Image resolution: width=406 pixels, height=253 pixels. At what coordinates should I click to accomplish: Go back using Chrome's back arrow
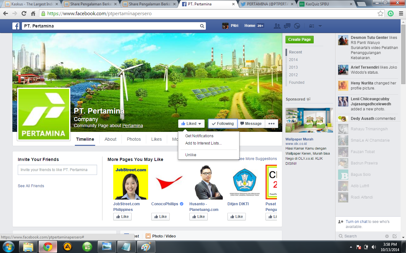coord(5,14)
